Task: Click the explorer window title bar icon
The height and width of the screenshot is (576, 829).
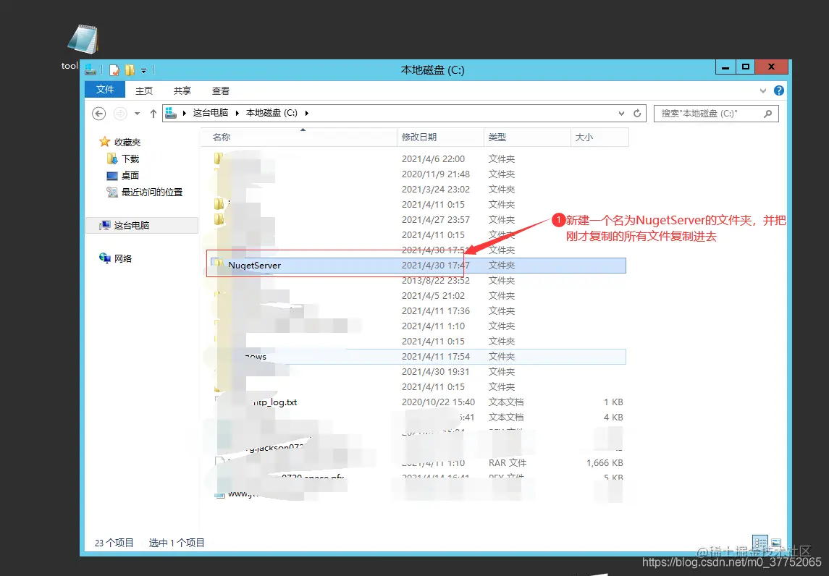Action: [91, 69]
